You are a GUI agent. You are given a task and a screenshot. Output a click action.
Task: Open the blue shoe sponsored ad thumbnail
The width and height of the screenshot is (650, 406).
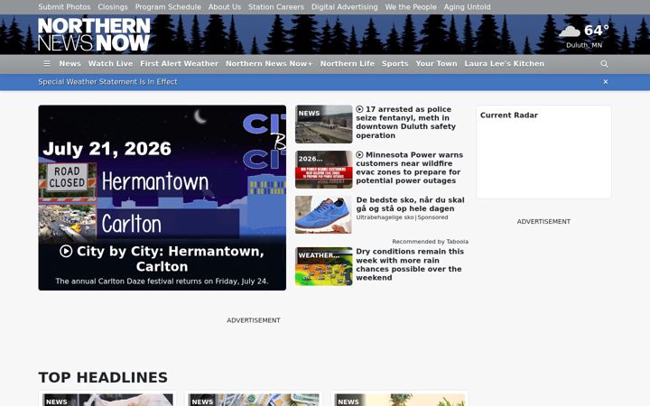pyautogui.click(x=324, y=215)
